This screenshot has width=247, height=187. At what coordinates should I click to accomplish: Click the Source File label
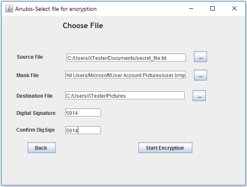[30, 57]
